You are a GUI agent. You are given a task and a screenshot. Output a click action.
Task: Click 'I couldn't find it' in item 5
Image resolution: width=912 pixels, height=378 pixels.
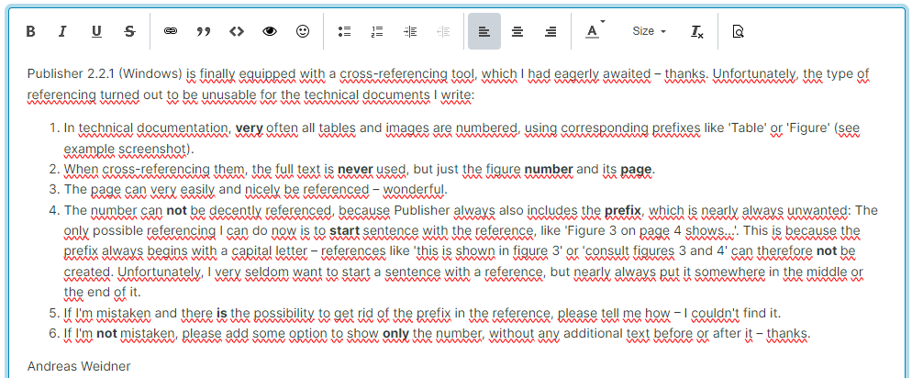731,314
